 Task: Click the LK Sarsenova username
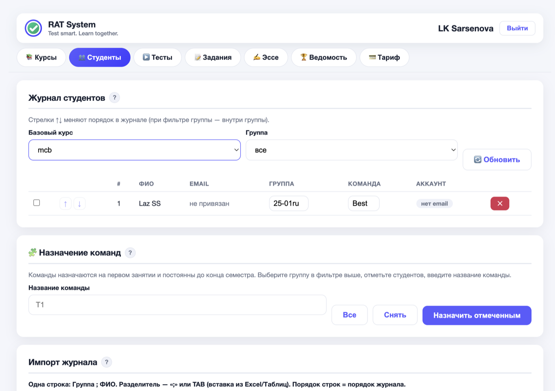pyautogui.click(x=466, y=29)
